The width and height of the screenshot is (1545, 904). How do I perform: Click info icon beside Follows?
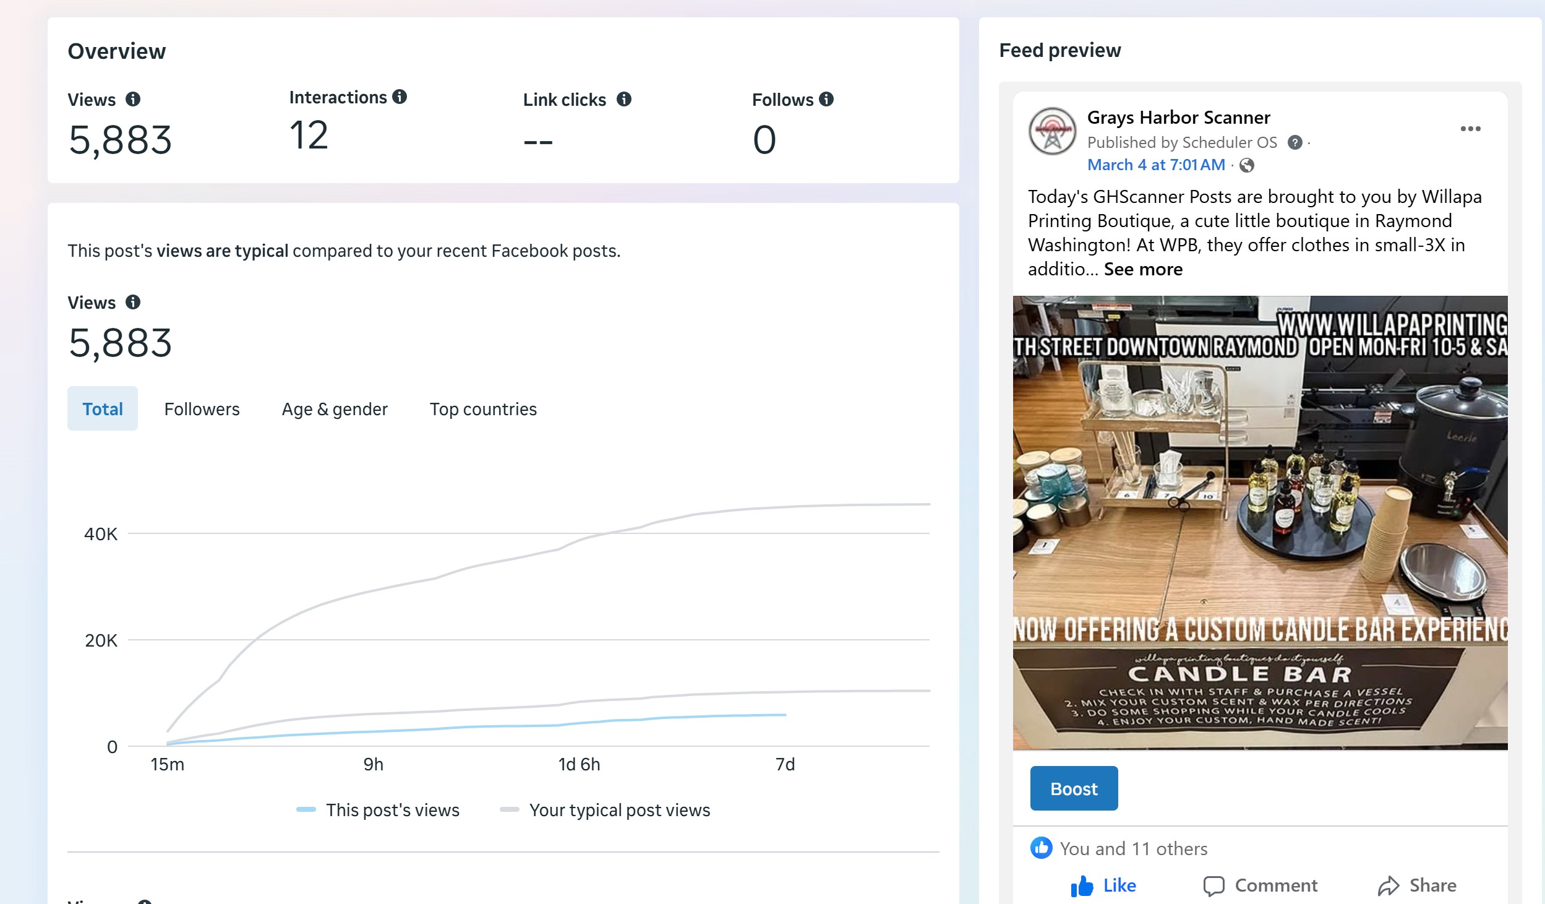pyautogui.click(x=826, y=99)
